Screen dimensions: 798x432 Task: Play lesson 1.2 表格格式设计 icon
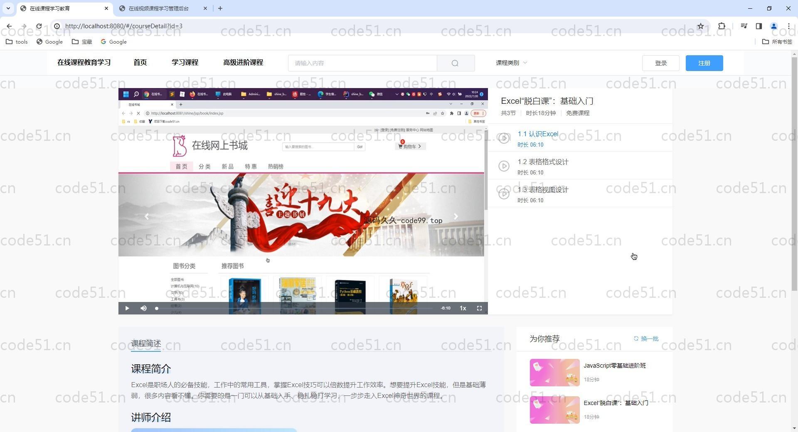504,166
